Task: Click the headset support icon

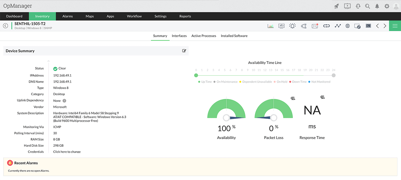Action: point(358,6)
